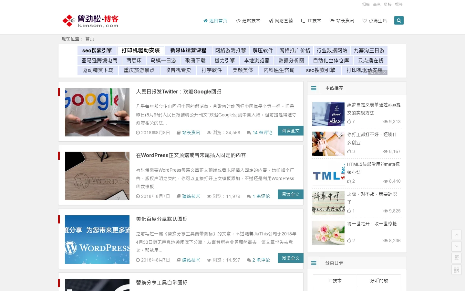Click like icon under 老板对不起 article

(349, 211)
